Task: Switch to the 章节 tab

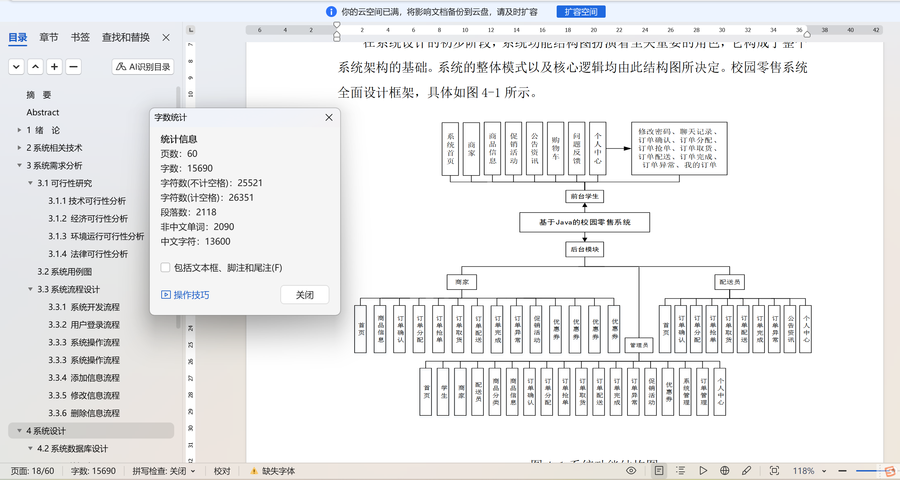Action: [49, 37]
